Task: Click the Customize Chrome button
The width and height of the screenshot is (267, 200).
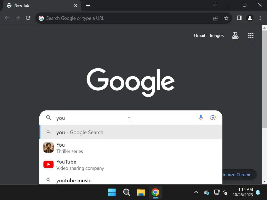Action: (239, 174)
